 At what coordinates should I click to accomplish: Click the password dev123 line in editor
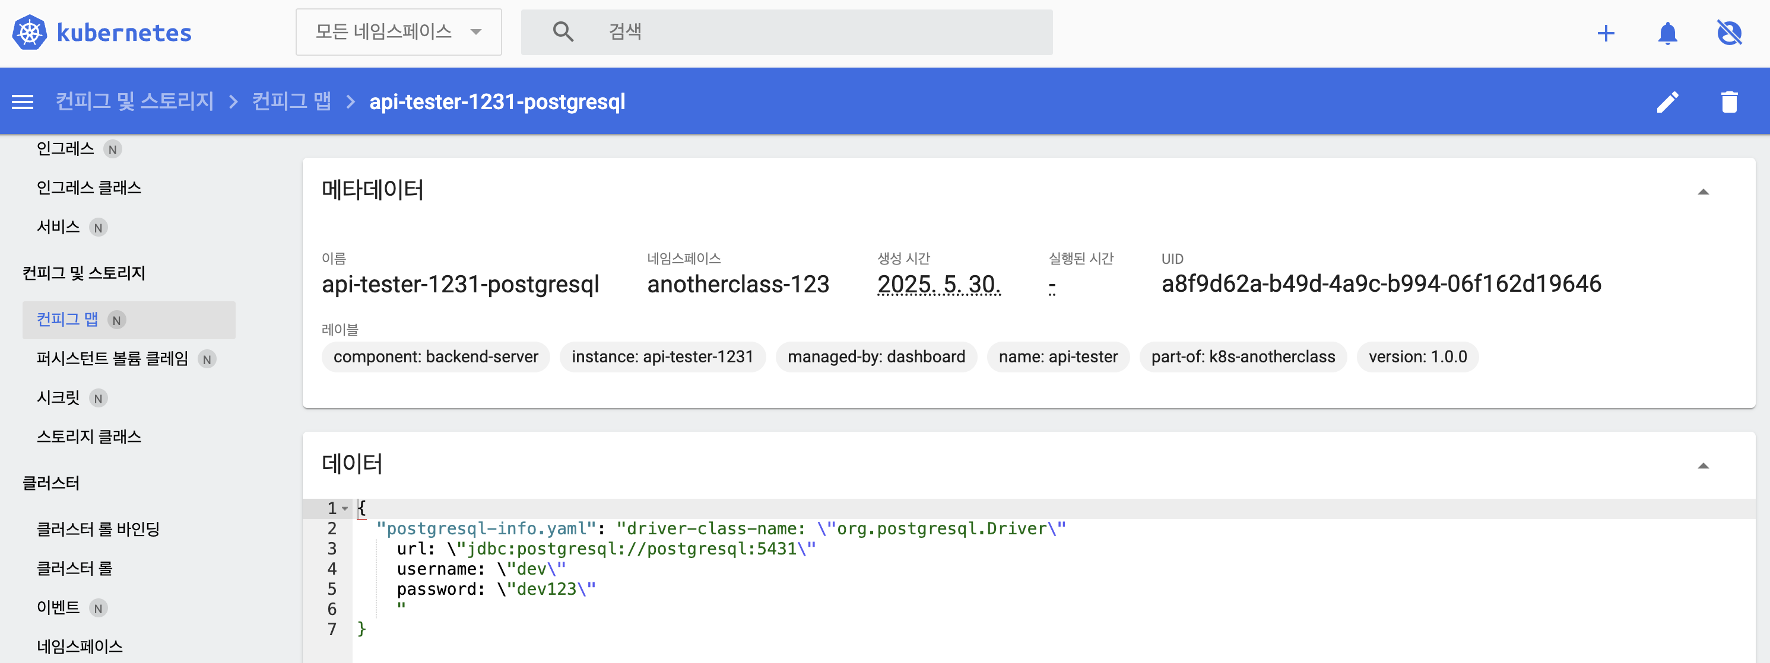click(496, 589)
